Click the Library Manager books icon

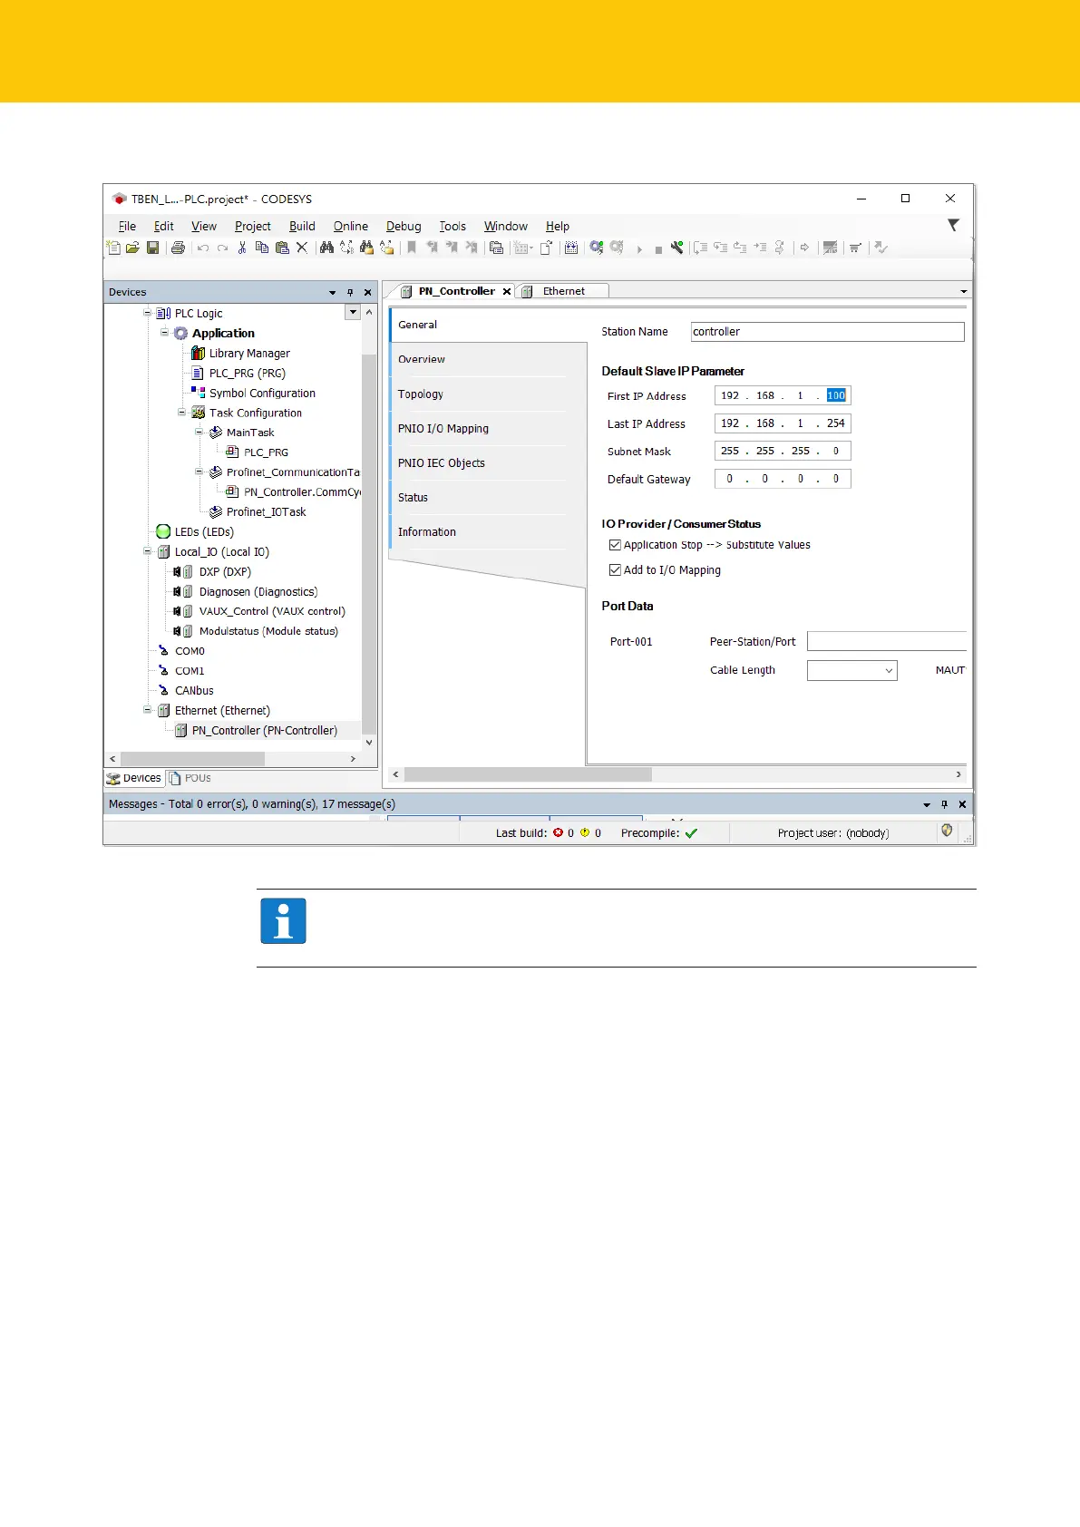198,353
